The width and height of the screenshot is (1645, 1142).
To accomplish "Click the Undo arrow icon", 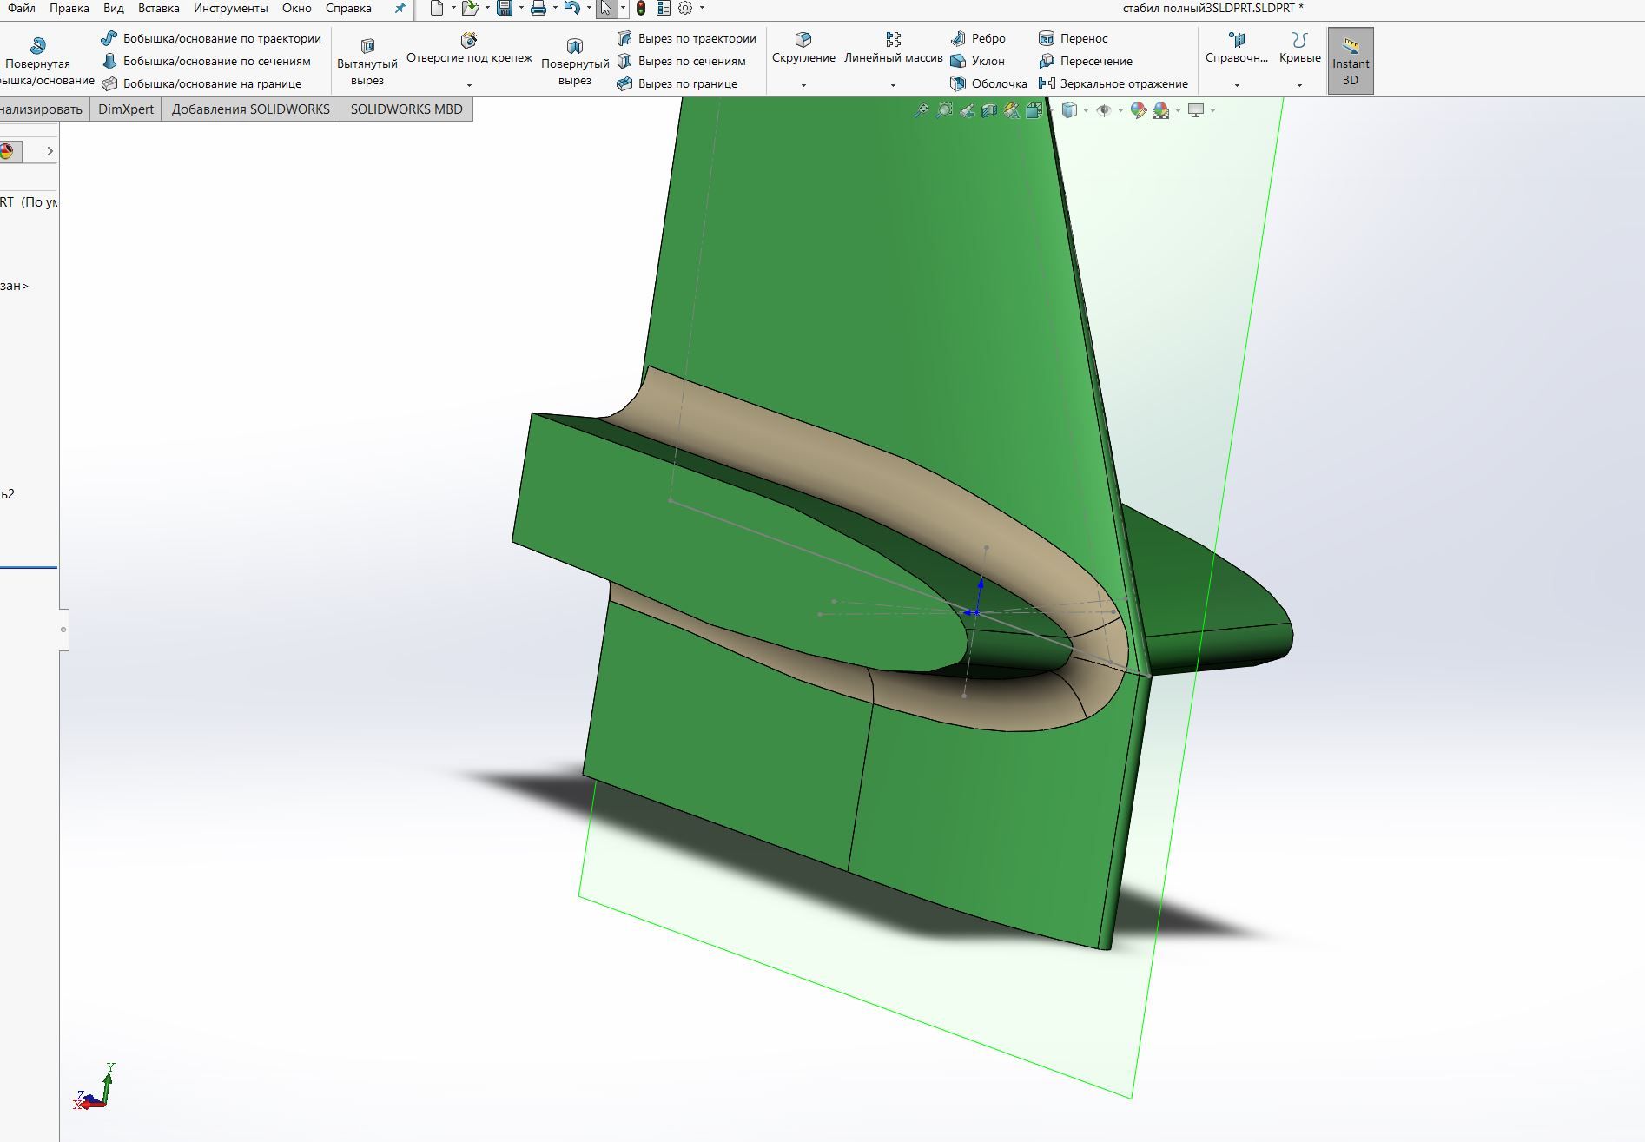I will click(571, 9).
